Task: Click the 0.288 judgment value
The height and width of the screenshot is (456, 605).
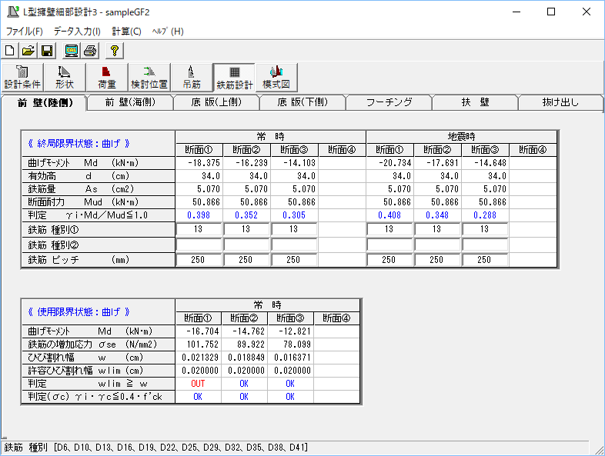Action: (x=485, y=215)
